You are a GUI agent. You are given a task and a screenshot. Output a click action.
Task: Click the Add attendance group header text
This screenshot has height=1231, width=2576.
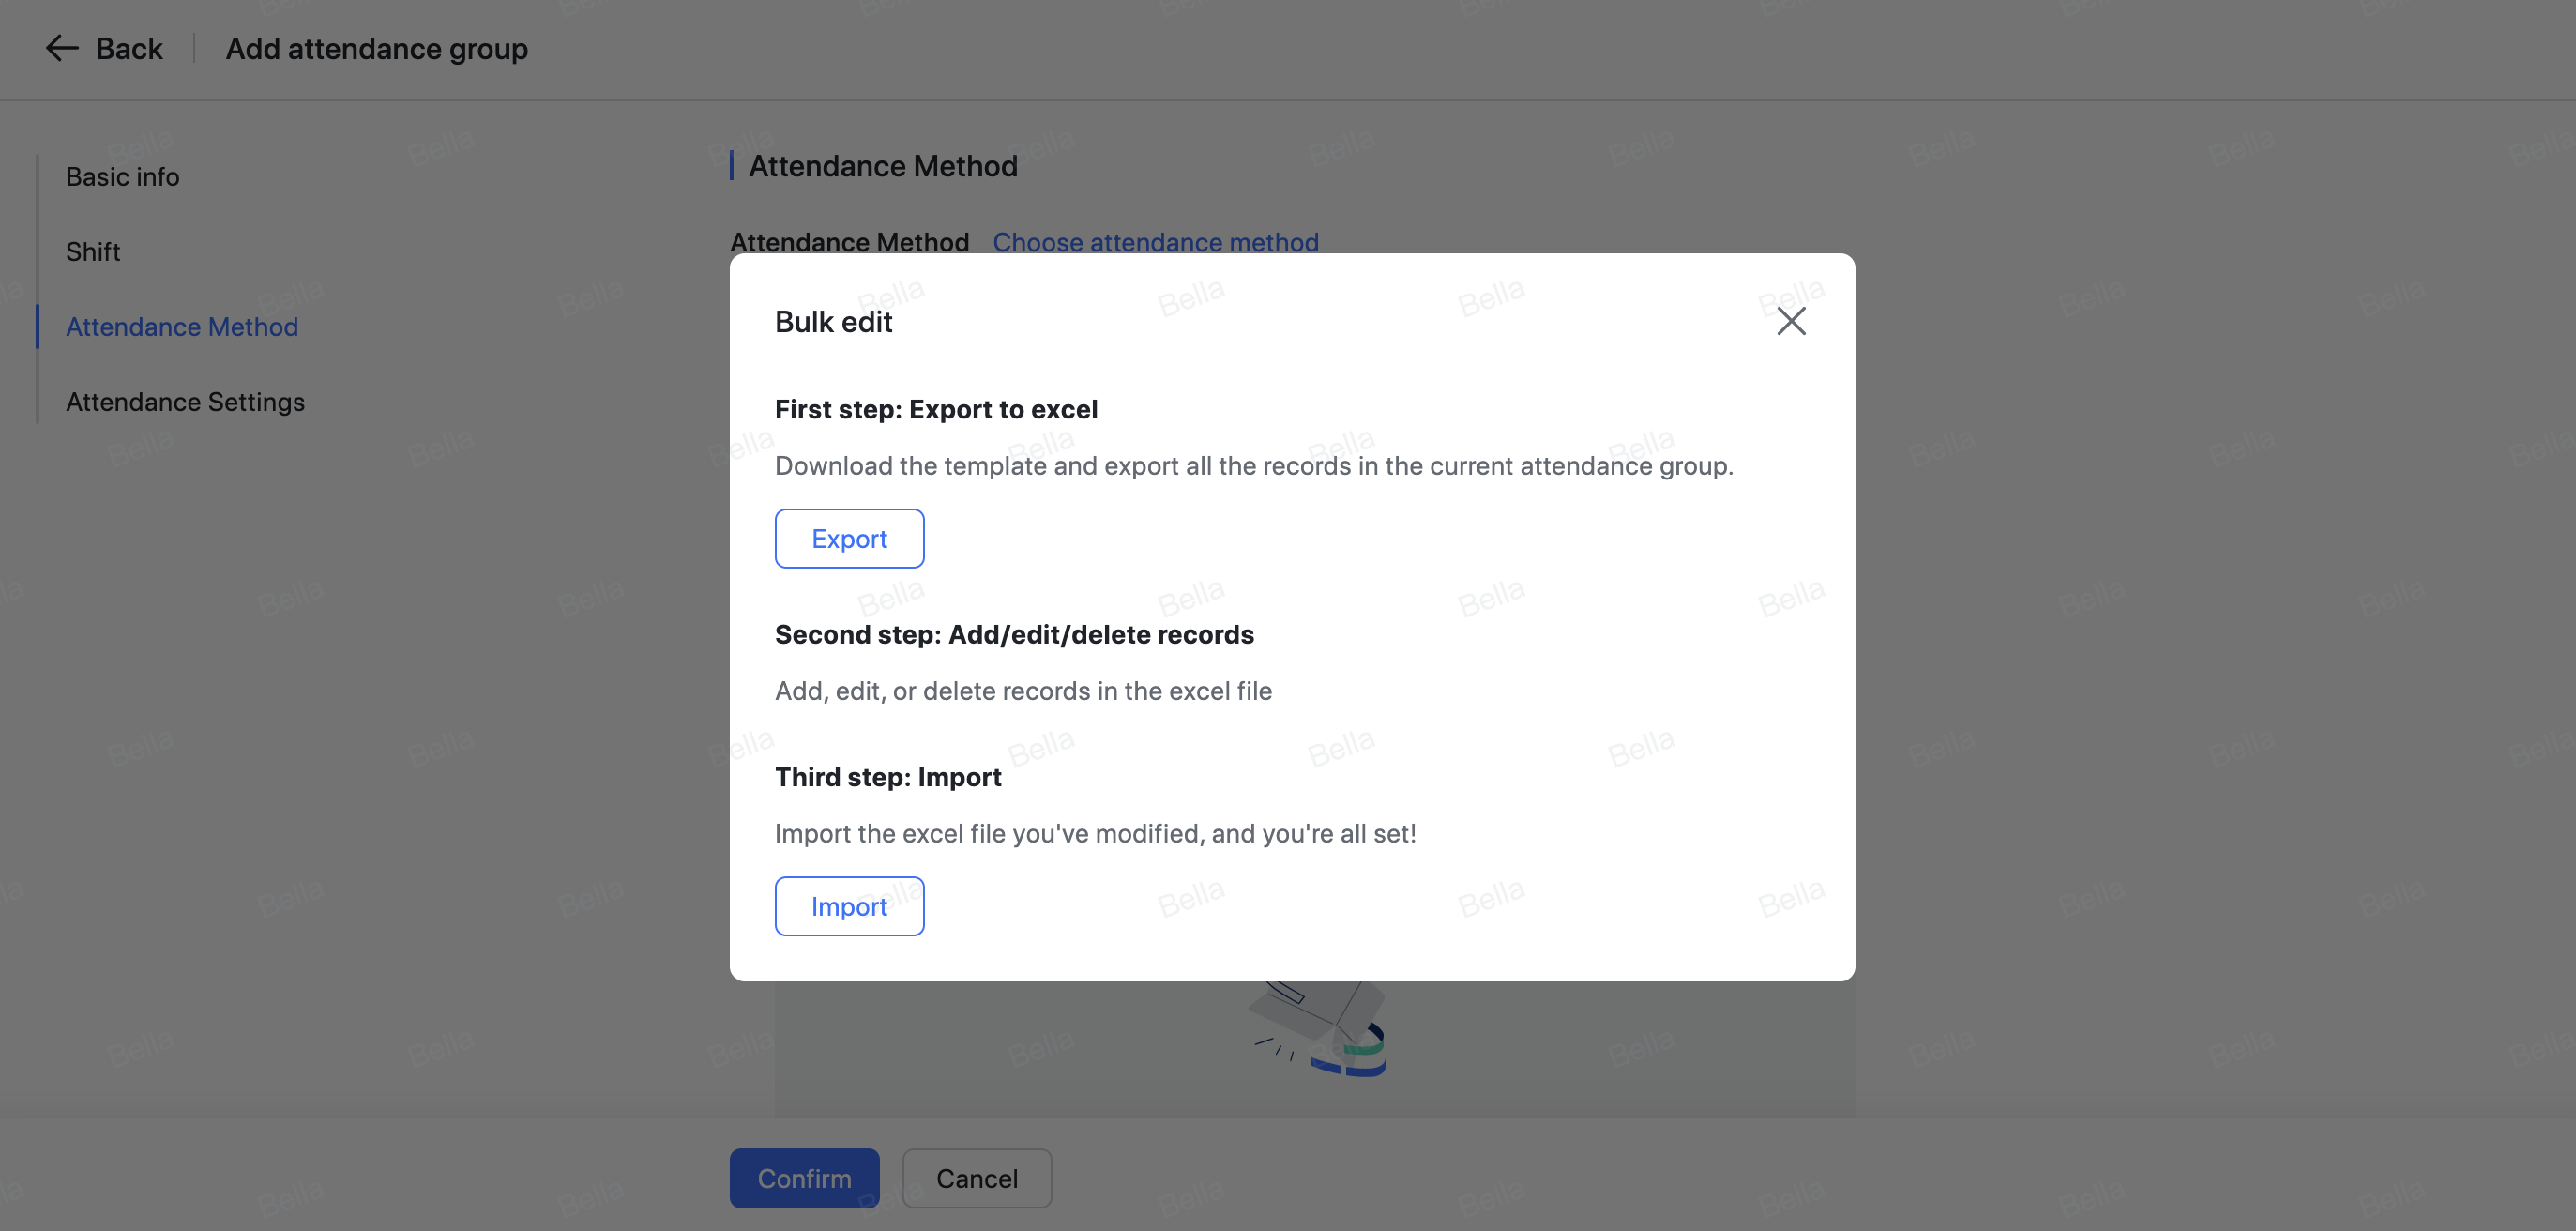(376, 48)
